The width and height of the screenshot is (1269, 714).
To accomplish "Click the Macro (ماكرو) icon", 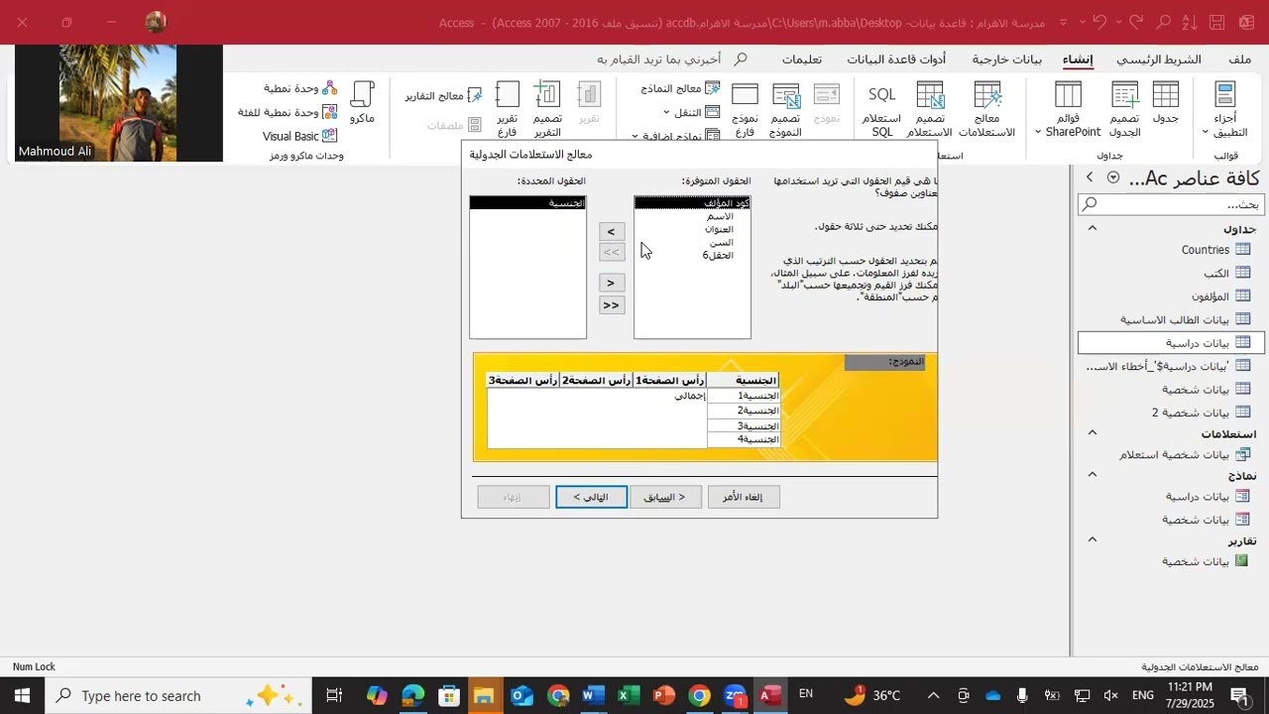I will tap(363, 104).
